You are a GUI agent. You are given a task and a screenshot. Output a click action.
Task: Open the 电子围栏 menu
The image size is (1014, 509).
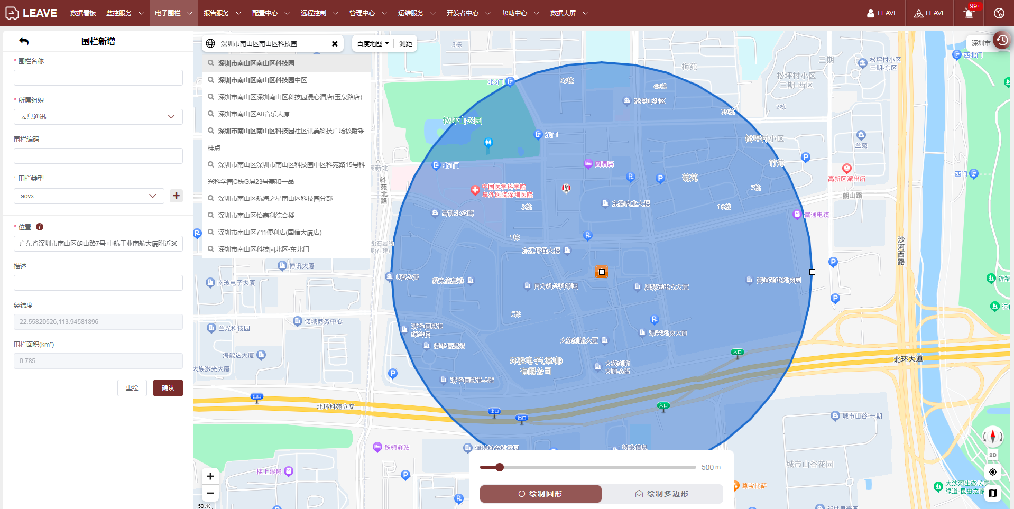coord(173,13)
